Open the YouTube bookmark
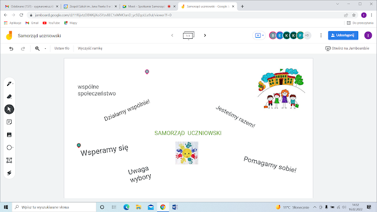The height and width of the screenshot is (212, 377). tap(51, 23)
